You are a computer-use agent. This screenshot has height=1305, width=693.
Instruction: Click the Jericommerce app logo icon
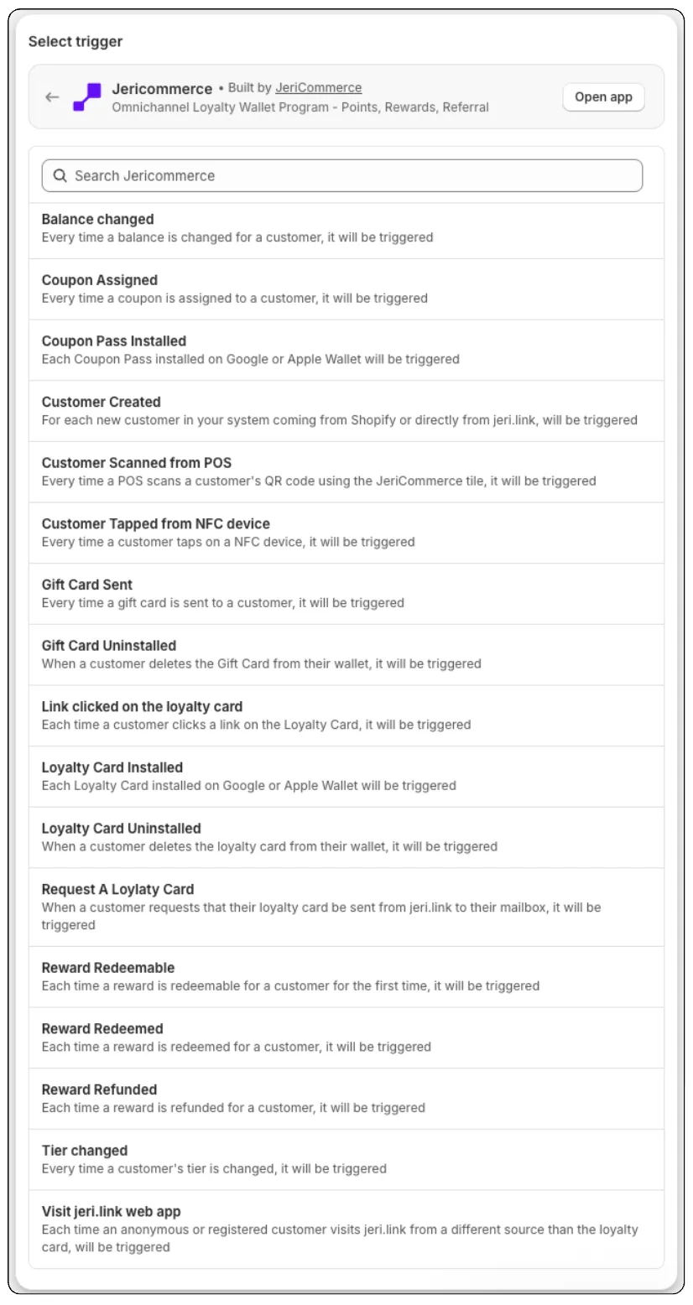(x=89, y=96)
